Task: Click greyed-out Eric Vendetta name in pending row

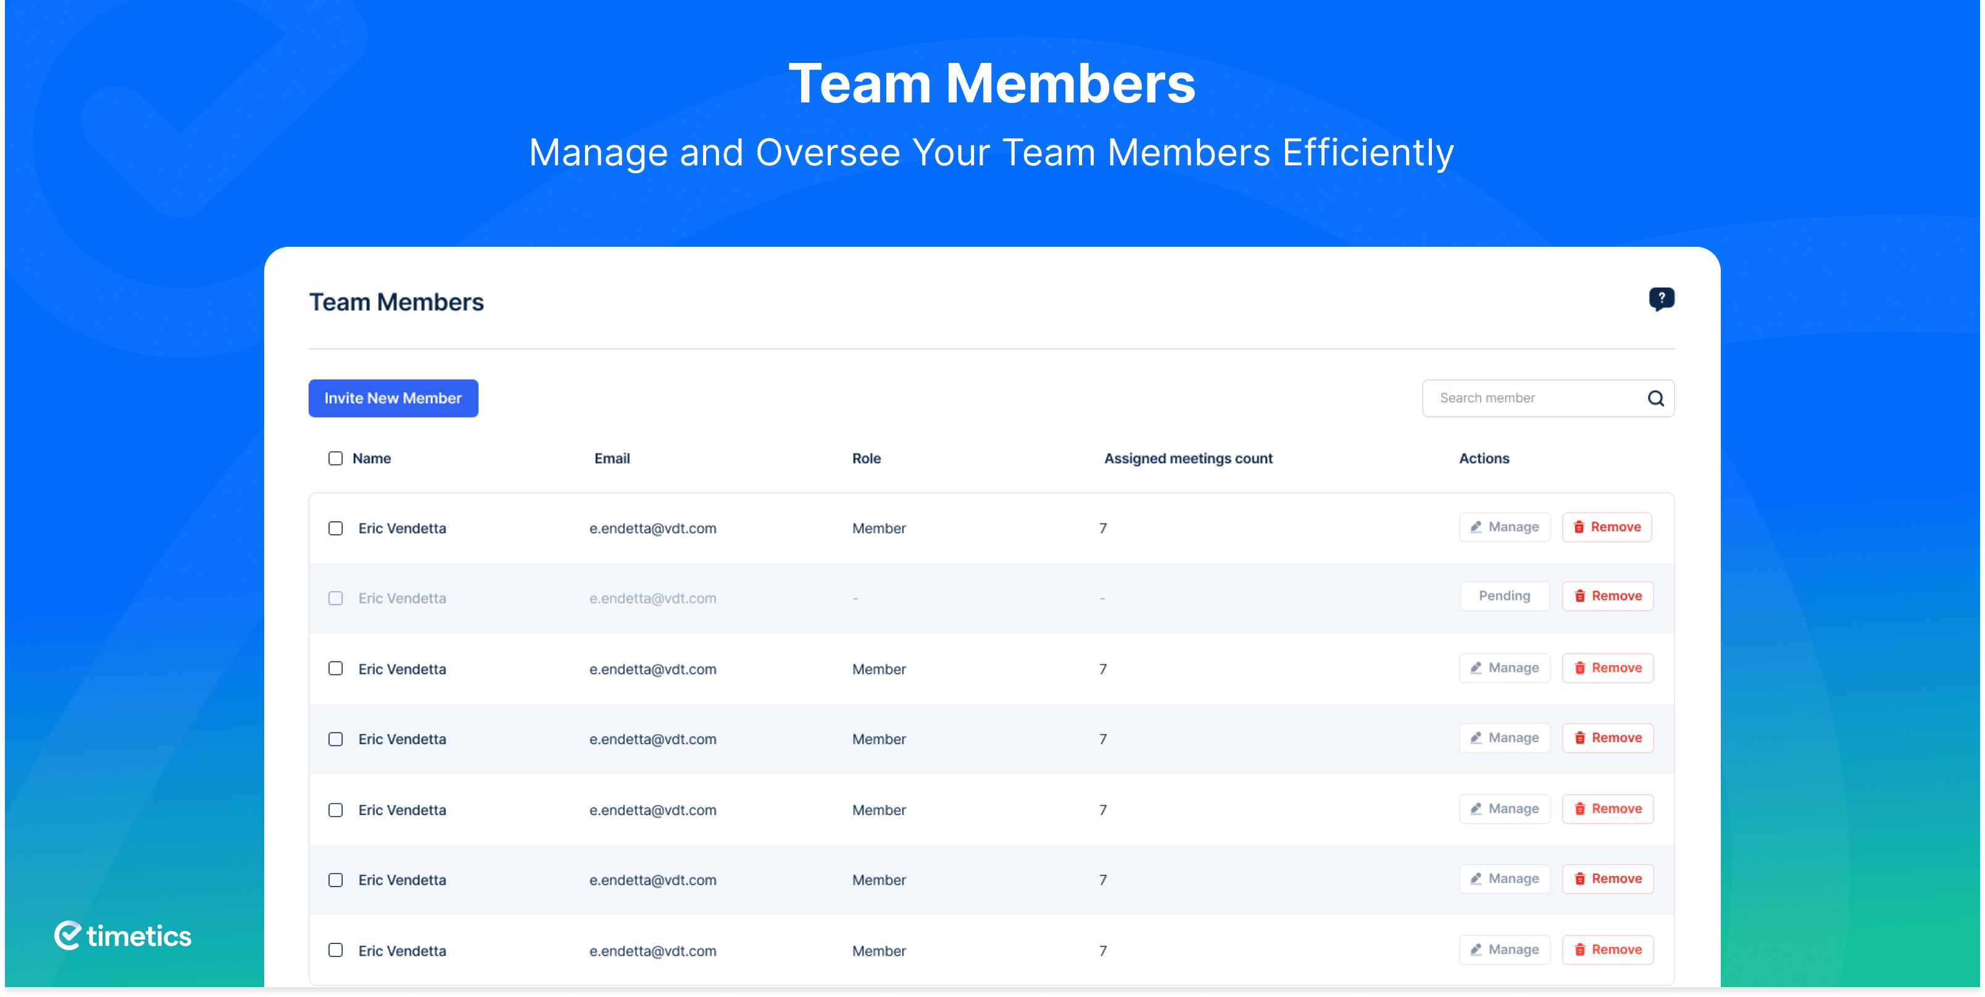Action: (x=402, y=598)
